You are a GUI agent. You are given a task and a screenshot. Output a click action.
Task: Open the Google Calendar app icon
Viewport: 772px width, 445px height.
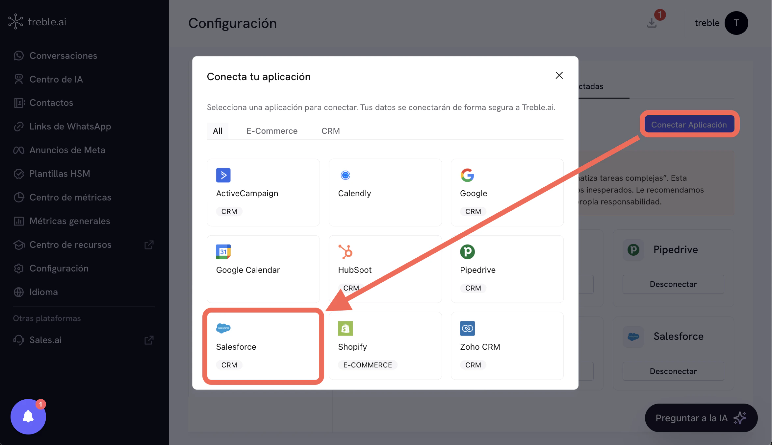[x=223, y=252]
